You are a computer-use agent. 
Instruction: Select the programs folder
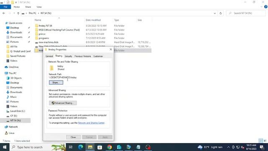pyautogui.click(x=44, y=38)
